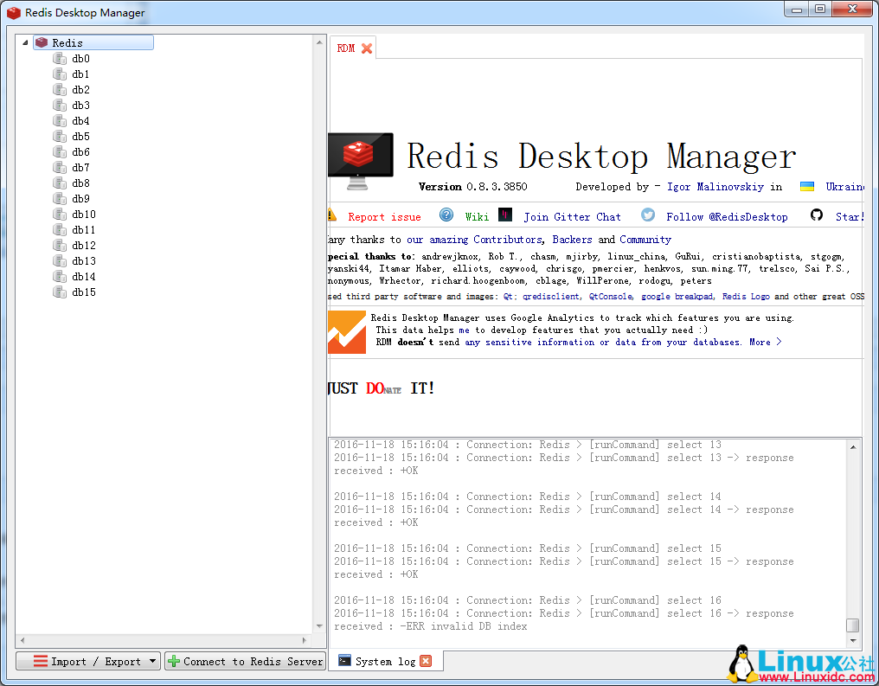This screenshot has width=879, height=686.
Task: Click the db0 database icon
Action: click(x=59, y=58)
